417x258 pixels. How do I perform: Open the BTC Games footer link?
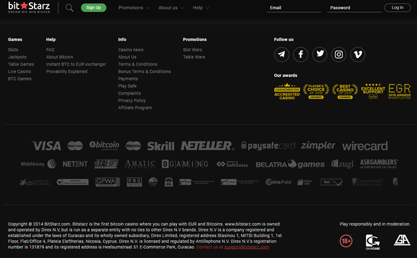click(x=20, y=79)
